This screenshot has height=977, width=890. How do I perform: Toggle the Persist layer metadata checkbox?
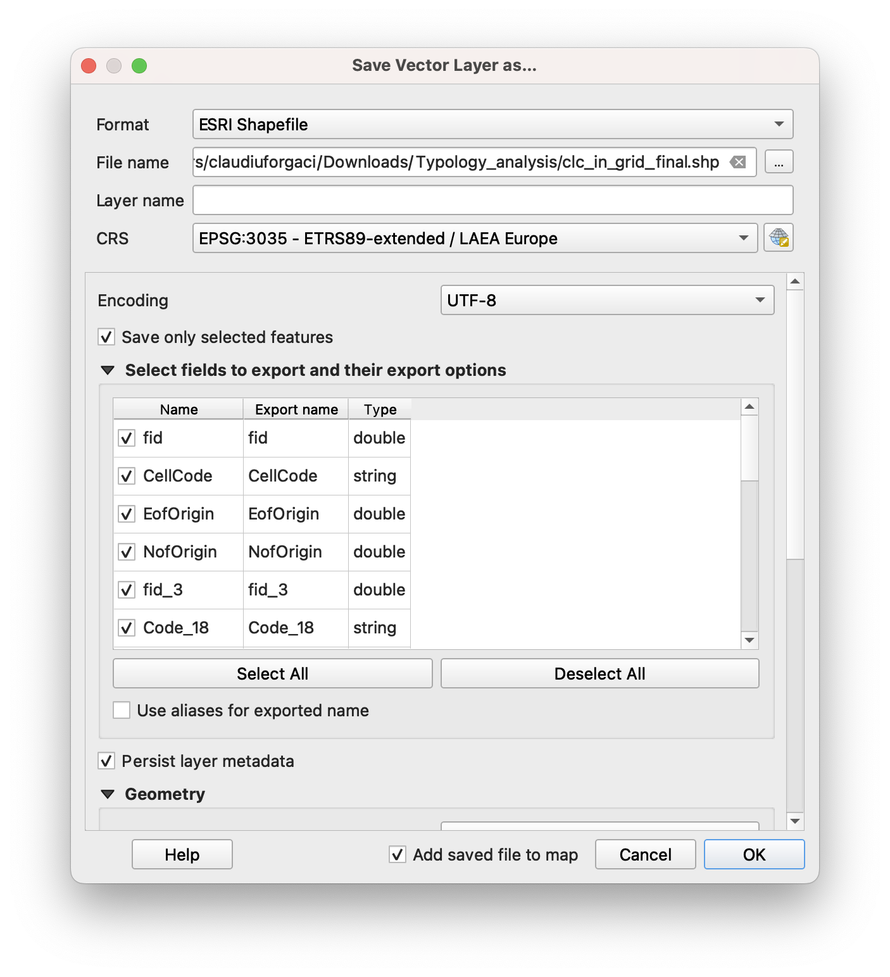[106, 761]
